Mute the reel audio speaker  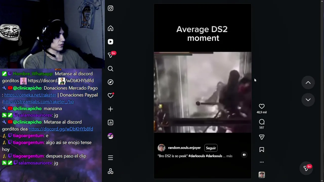coord(244,155)
